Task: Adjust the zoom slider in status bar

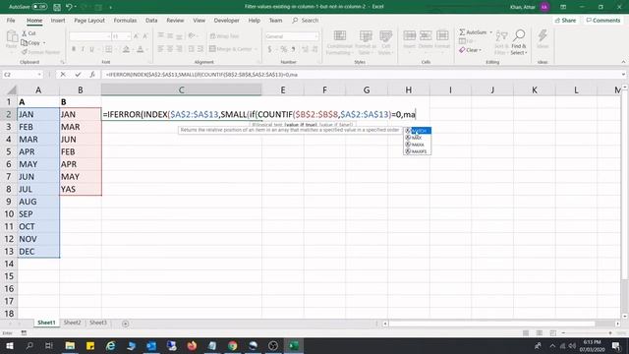Action: click(588, 333)
